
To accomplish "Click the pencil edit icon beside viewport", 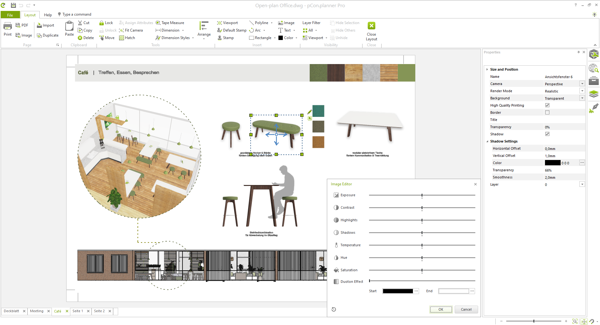I will (x=310, y=112).
